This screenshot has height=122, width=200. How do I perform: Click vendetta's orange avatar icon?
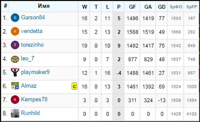click(x=15, y=31)
